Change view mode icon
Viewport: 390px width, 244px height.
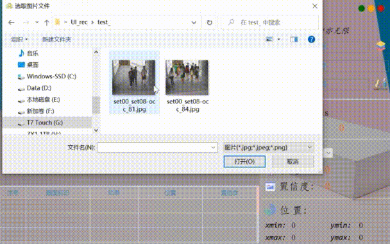tap(269, 39)
